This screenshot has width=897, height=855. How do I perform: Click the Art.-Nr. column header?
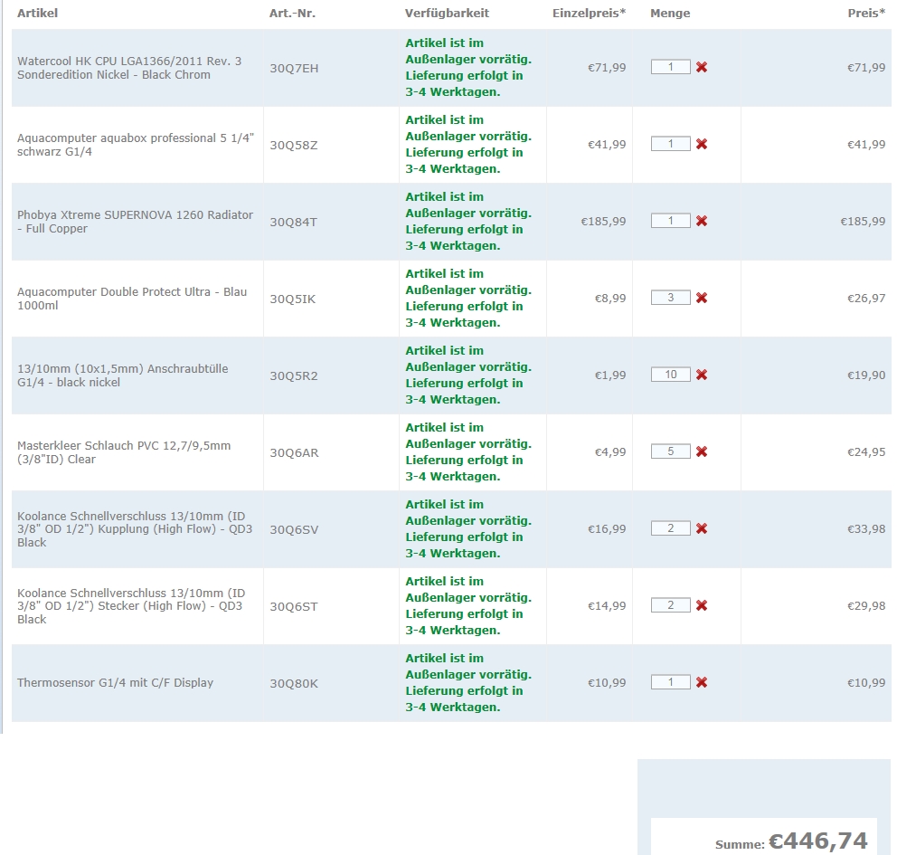coord(292,14)
